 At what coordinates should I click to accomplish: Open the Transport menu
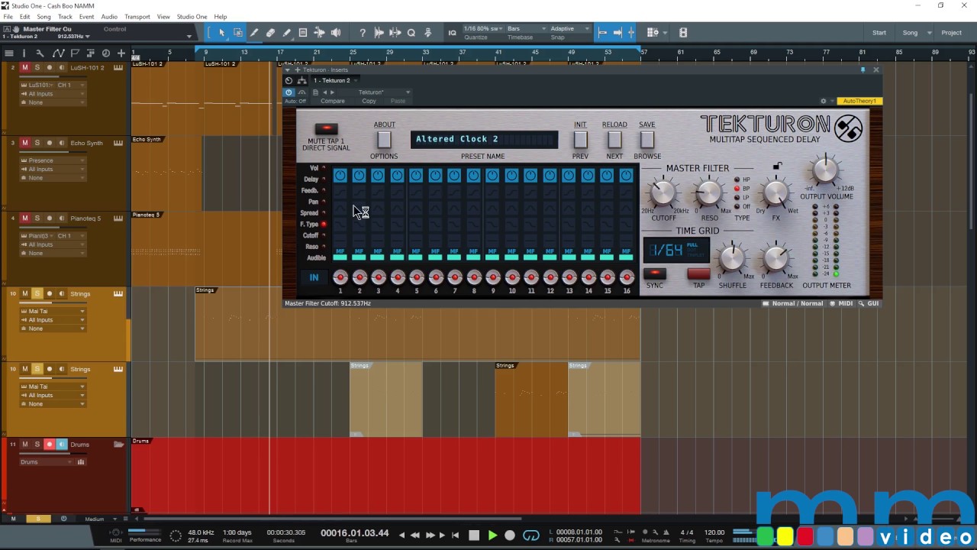point(137,17)
